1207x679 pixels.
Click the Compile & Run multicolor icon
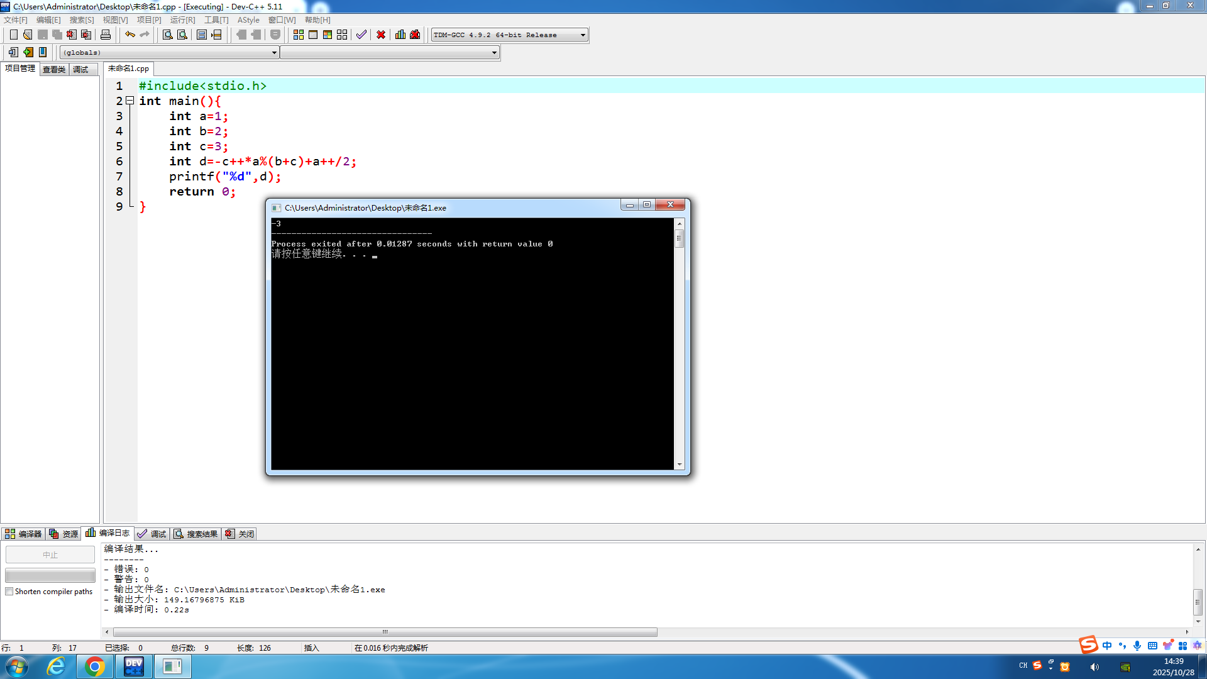point(328,35)
